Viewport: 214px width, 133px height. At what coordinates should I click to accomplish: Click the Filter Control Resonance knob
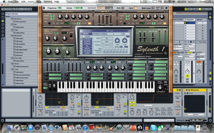(x=57, y=51)
